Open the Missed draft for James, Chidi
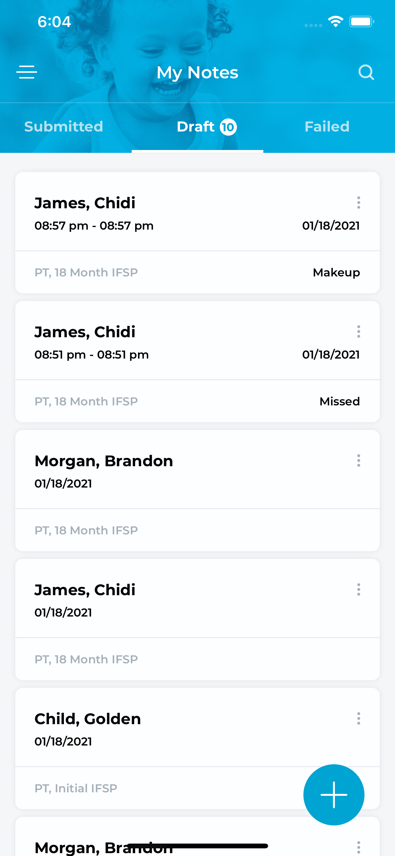The image size is (395, 856). (198, 361)
